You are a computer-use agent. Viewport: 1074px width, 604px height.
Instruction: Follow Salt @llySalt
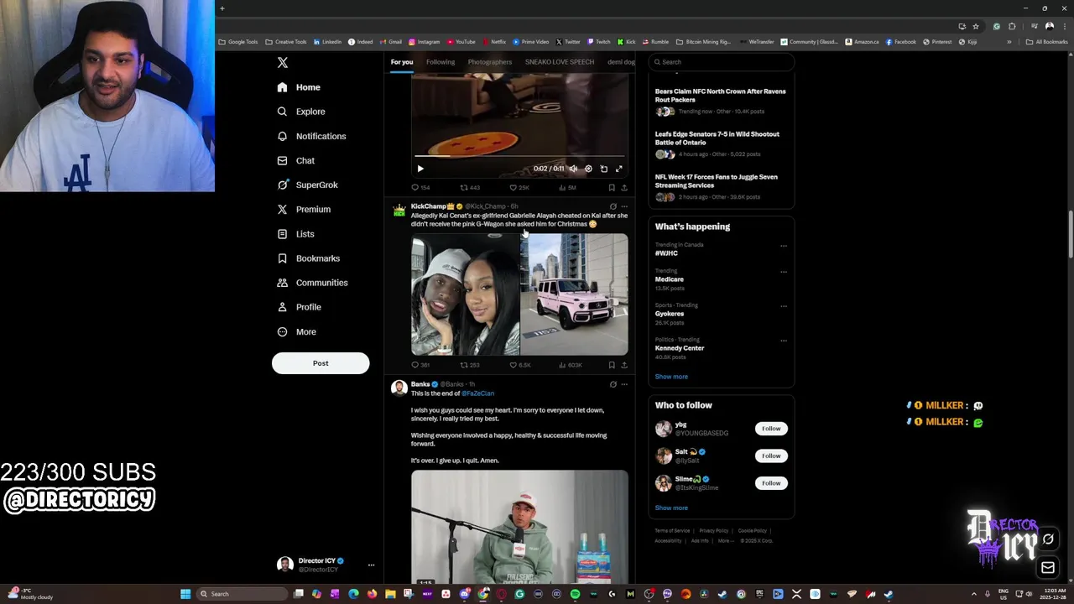coord(771,456)
